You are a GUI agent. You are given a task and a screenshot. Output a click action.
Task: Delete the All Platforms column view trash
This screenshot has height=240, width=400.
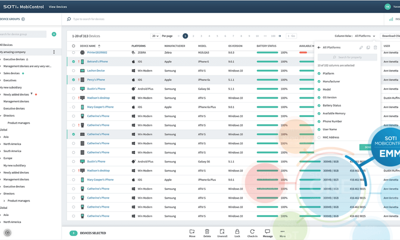[x=375, y=48]
